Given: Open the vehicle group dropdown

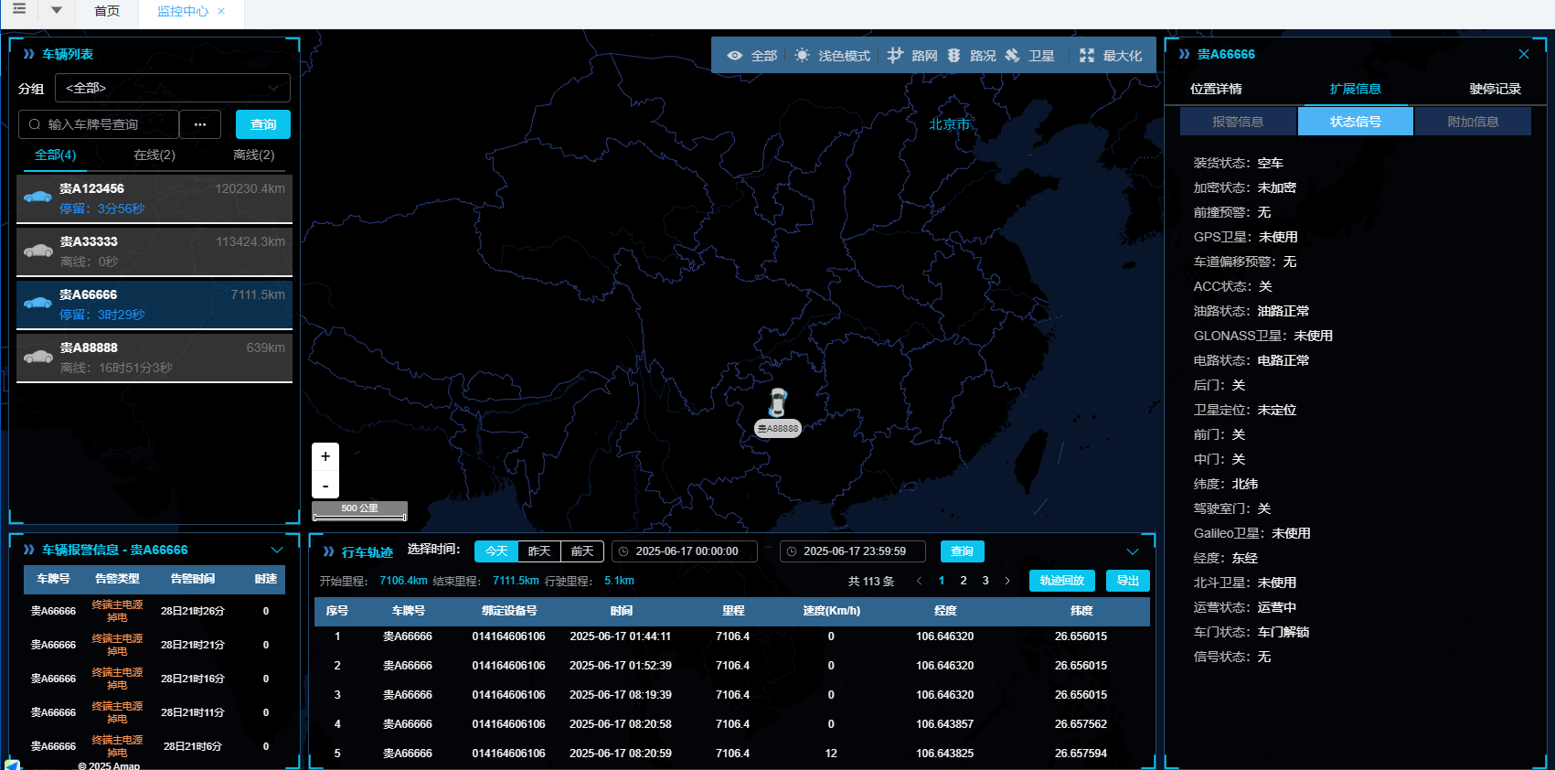Looking at the screenshot, I should [173, 88].
